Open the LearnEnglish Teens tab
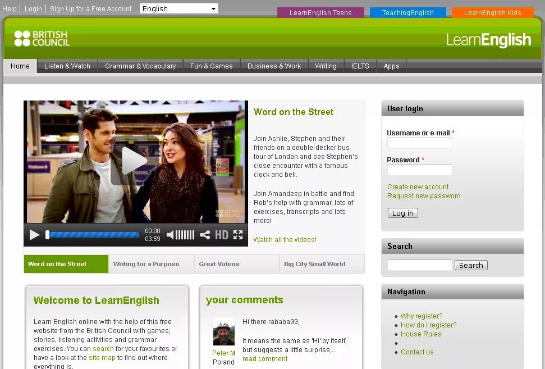 pos(320,13)
